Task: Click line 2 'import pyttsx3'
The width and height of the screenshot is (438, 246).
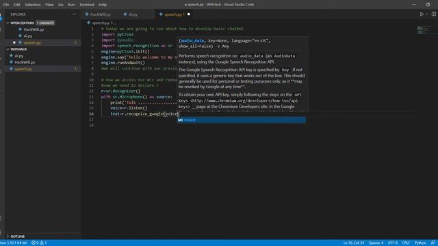Action: 117,35
